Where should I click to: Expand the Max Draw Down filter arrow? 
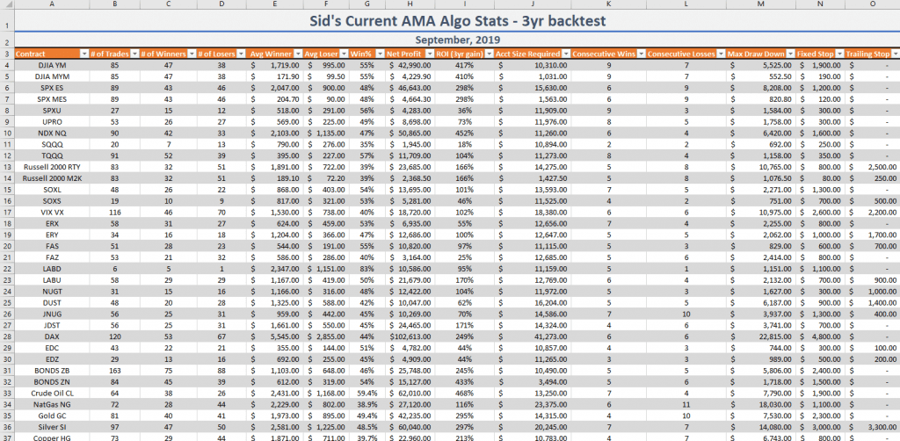tap(789, 54)
